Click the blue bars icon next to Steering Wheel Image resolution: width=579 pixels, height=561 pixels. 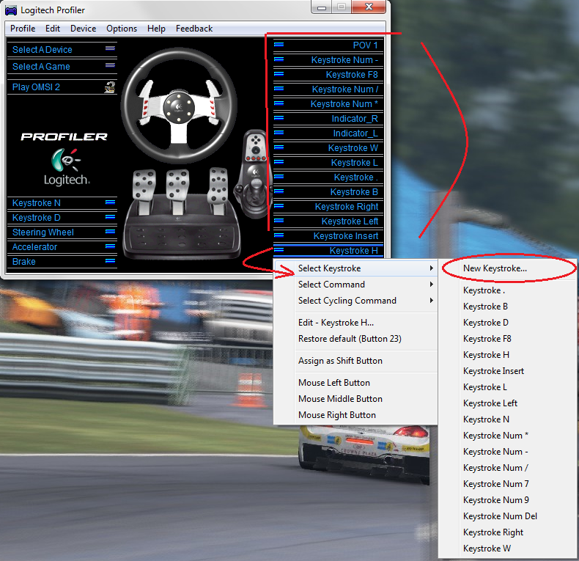[x=110, y=232]
